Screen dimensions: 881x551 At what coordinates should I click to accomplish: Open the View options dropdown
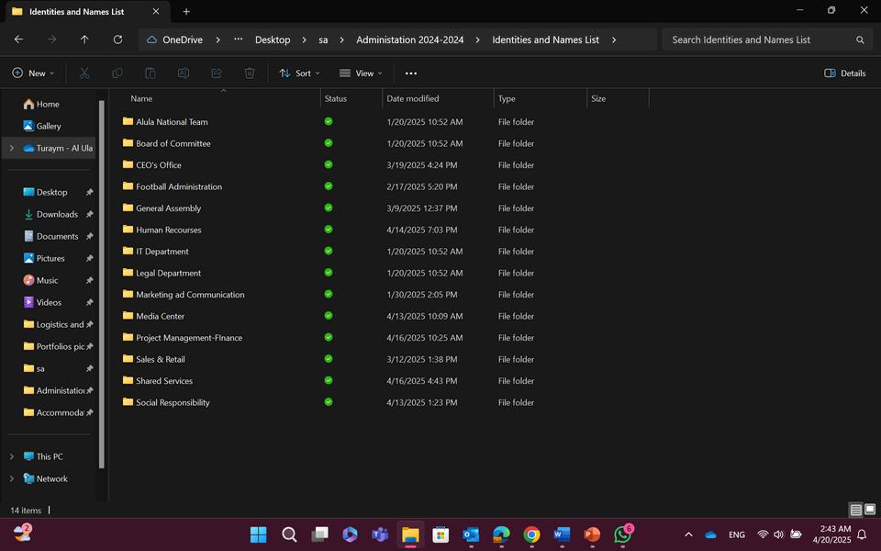(362, 73)
